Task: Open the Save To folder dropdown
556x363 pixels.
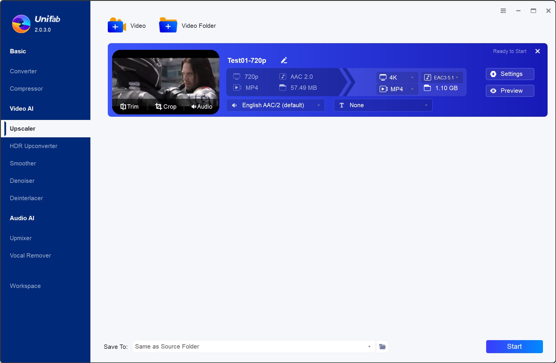Action: (254, 346)
